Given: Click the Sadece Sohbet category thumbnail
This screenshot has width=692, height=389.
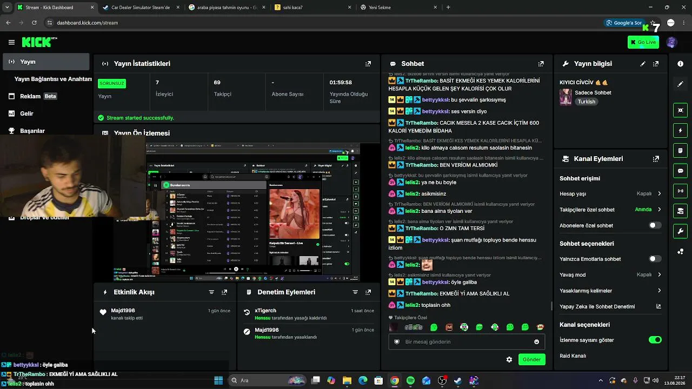Looking at the screenshot, I should click(565, 97).
